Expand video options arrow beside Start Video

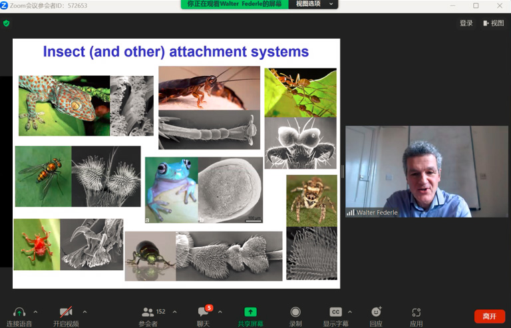click(x=85, y=312)
